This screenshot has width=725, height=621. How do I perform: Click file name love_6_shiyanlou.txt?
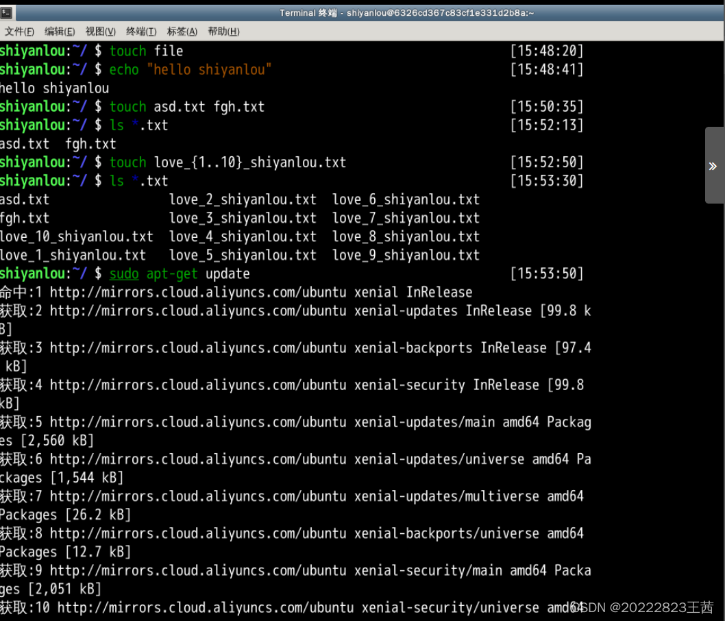[406, 199]
